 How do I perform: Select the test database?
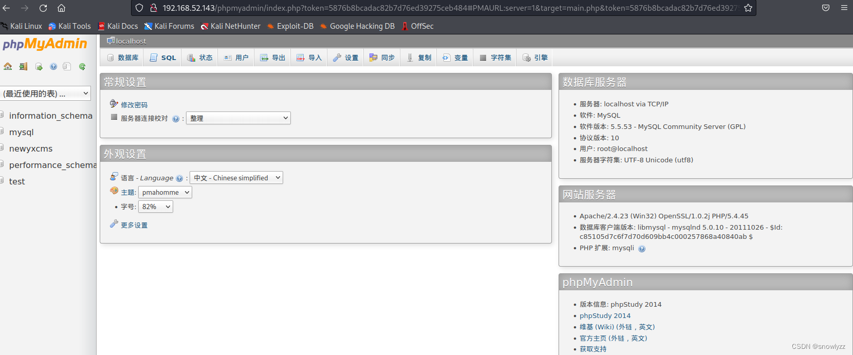click(x=17, y=182)
